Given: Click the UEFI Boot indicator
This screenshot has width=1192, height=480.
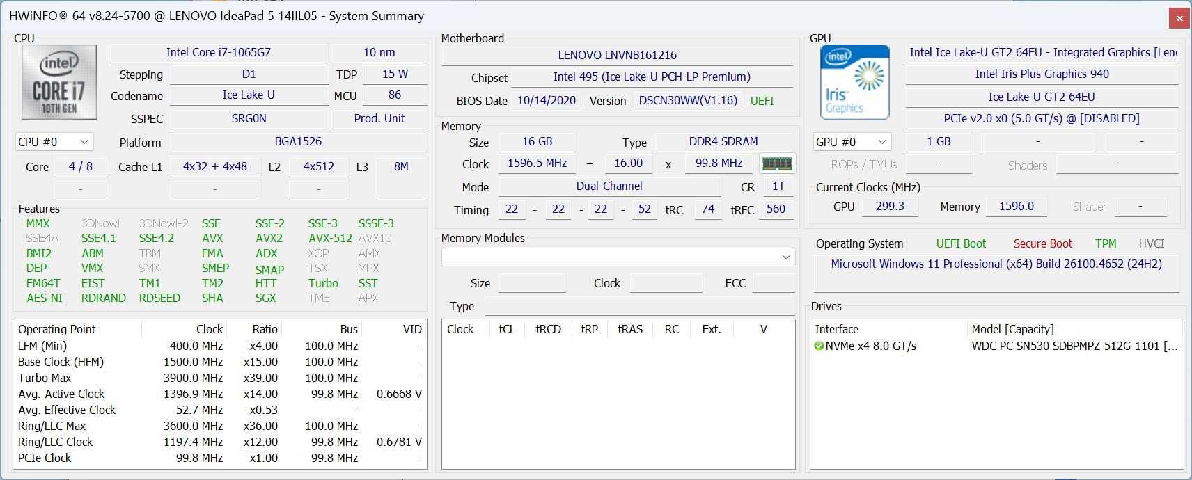Looking at the screenshot, I should pos(961,244).
